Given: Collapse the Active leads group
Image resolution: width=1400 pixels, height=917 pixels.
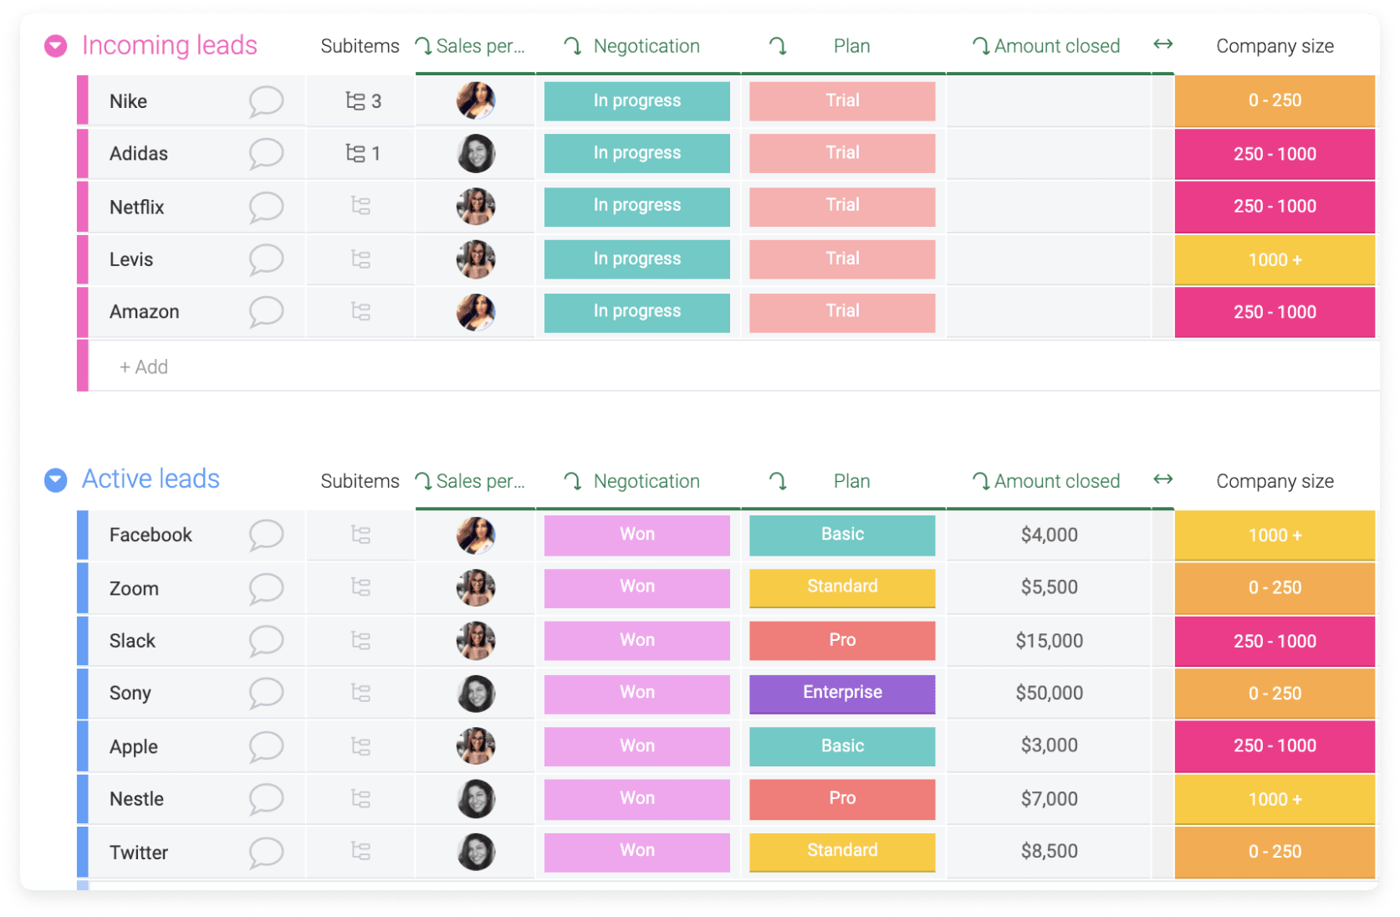Looking at the screenshot, I should coord(56,480).
